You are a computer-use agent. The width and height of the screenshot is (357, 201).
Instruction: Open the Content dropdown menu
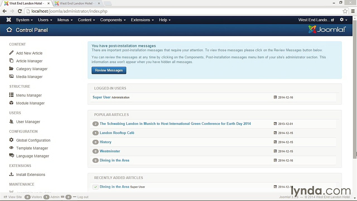86,20
